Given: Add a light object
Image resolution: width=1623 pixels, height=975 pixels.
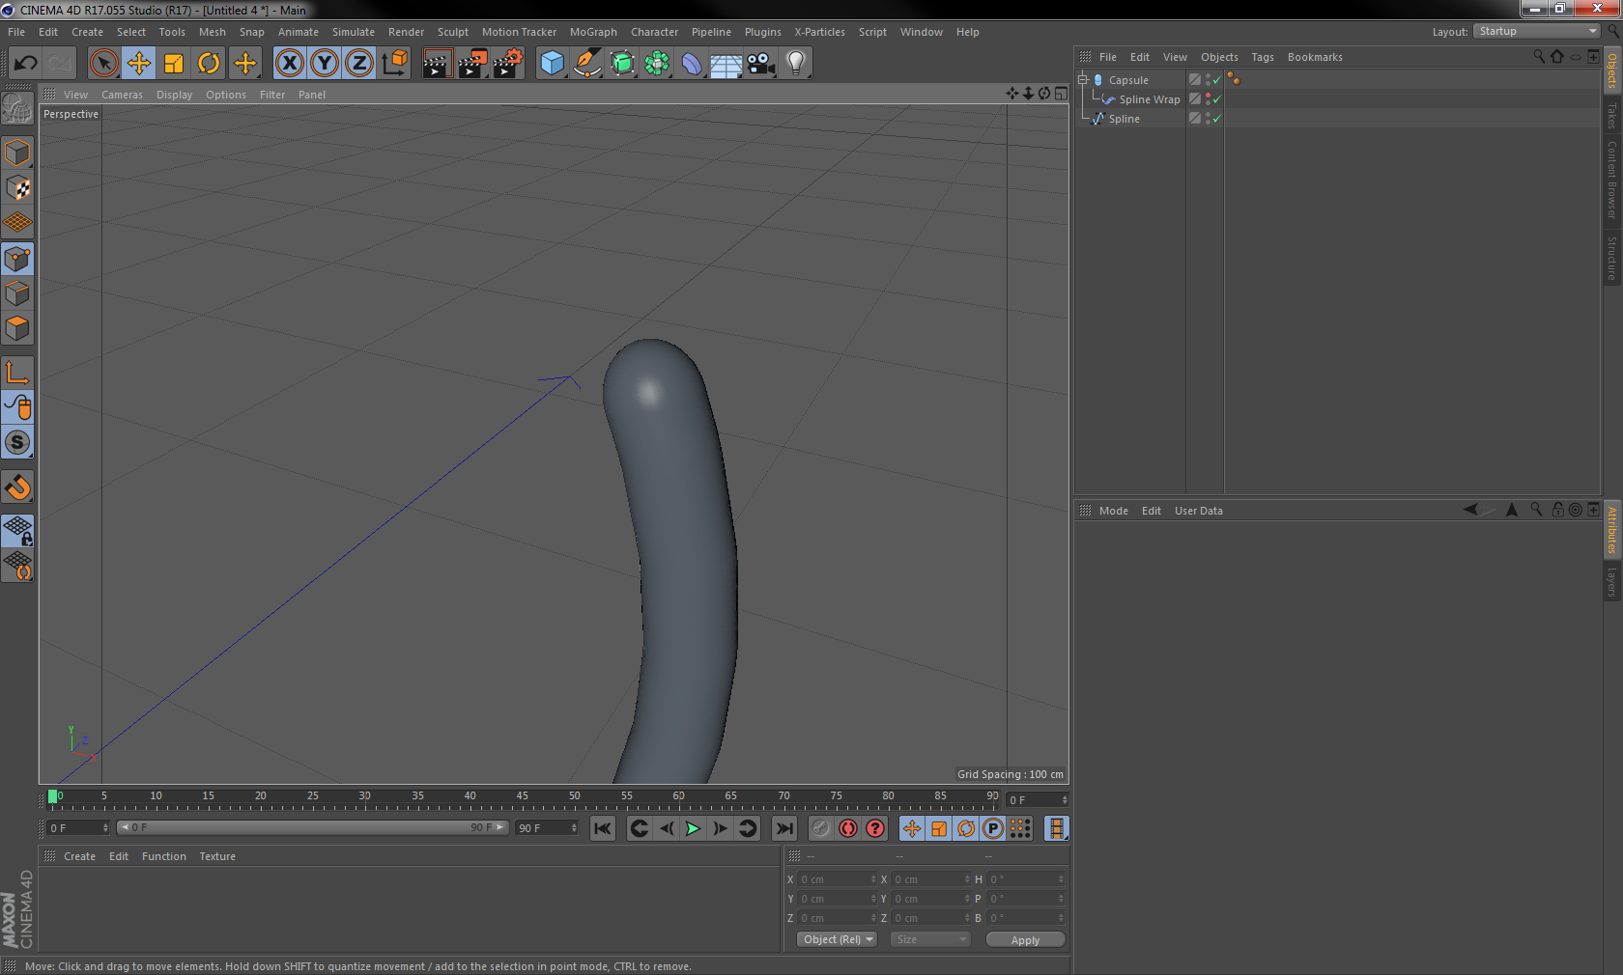Looking at the screenshot, I should 796,64.
